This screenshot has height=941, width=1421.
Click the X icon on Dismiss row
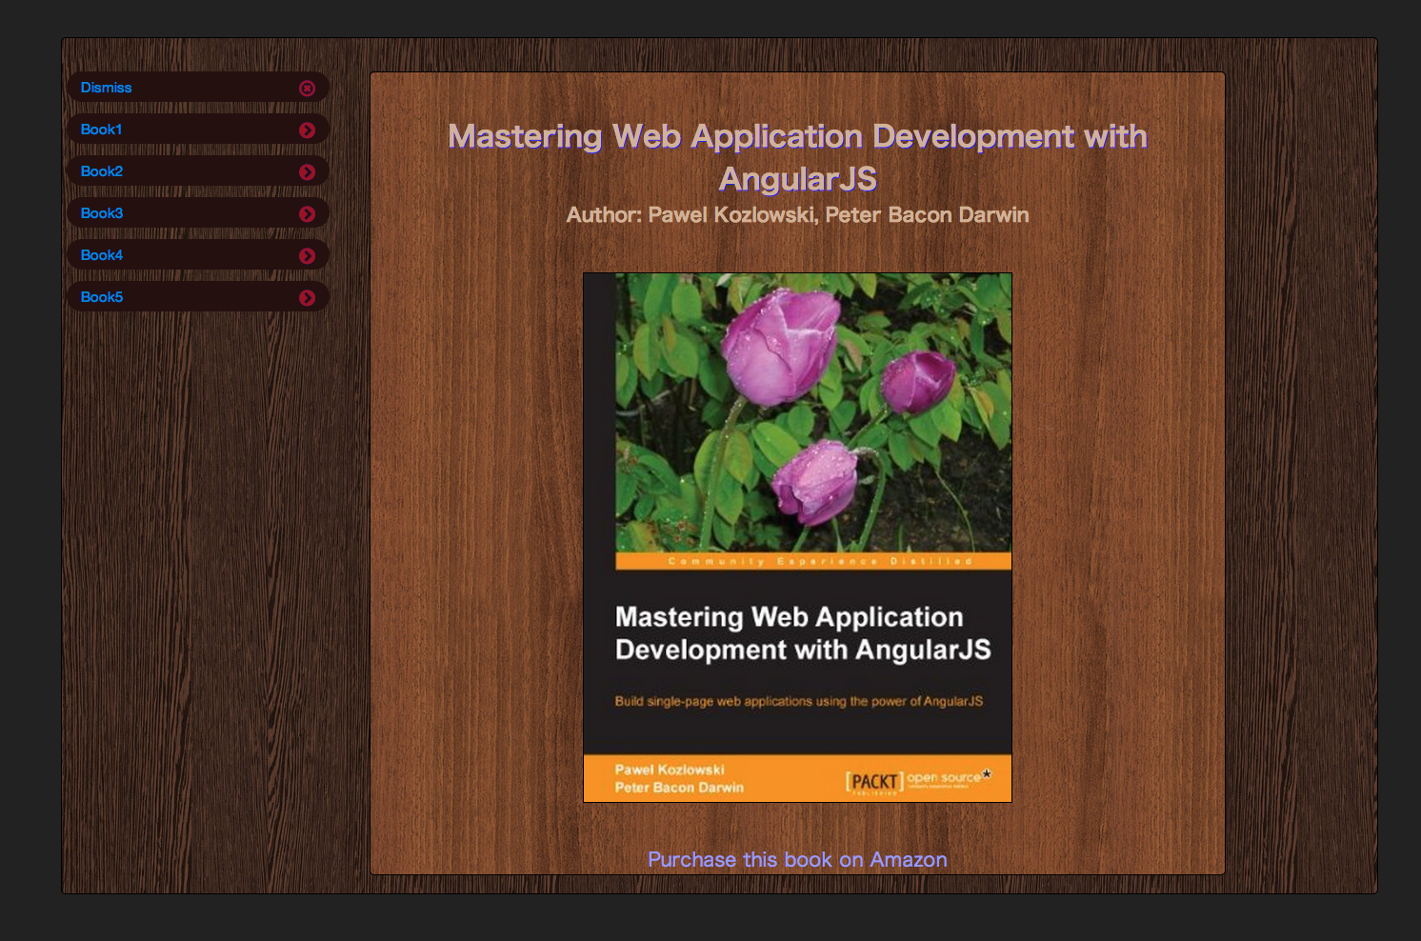[307, 89]
